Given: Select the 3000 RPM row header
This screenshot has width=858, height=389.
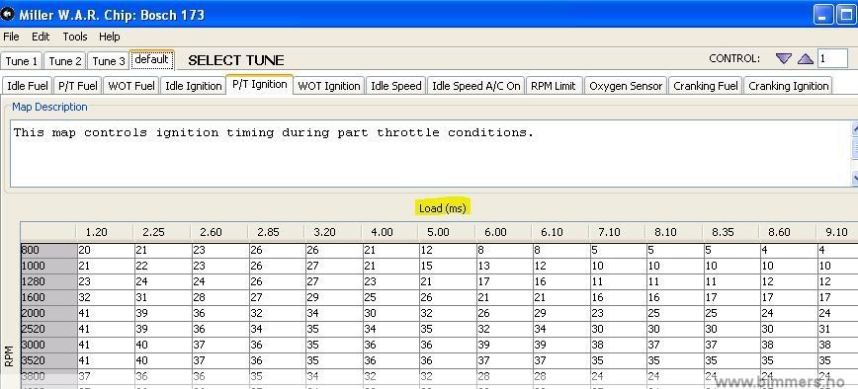Looking at the screenshot, I should click(48, 346).
